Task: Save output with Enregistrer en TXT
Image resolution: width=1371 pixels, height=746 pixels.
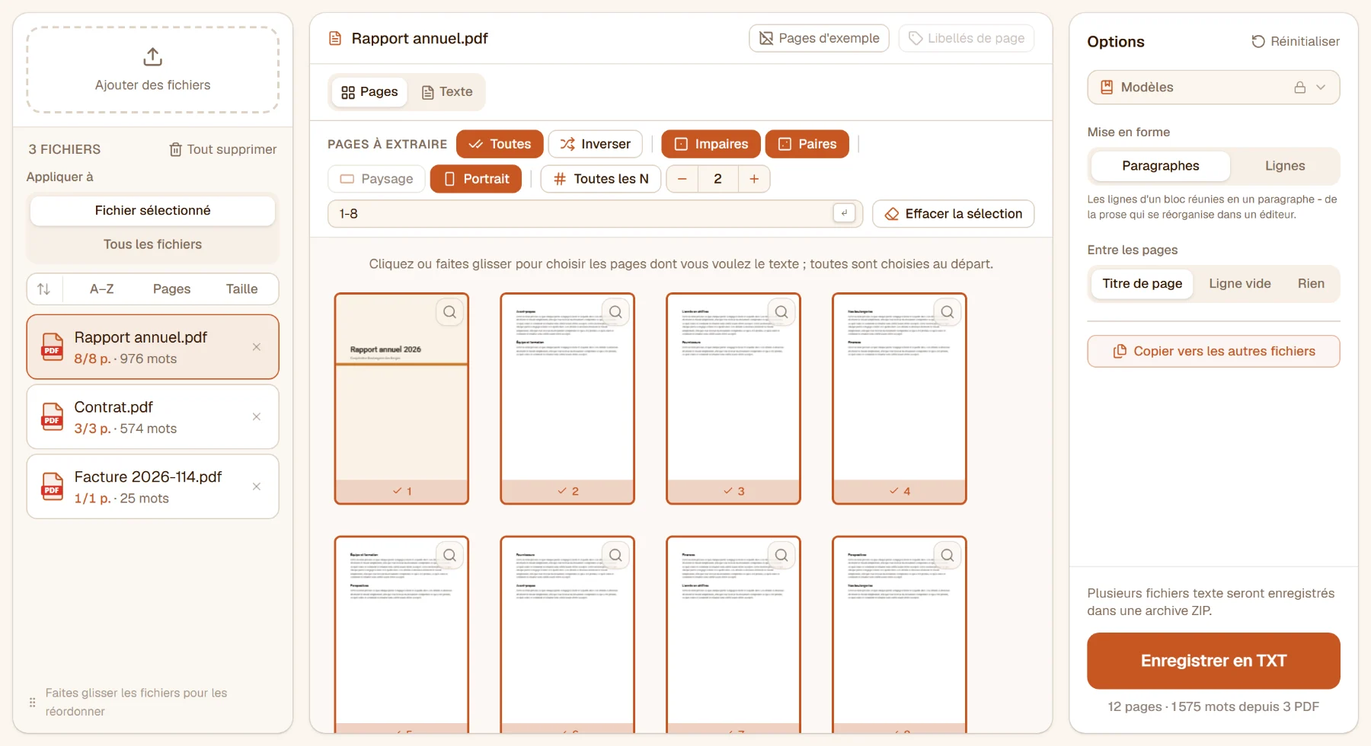Action: click(1213, 661)
